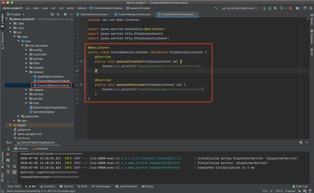The width and height of the screenshot is (314, 193).
Task: Toggle the Favorites tool window side tab
Action: 2,160
